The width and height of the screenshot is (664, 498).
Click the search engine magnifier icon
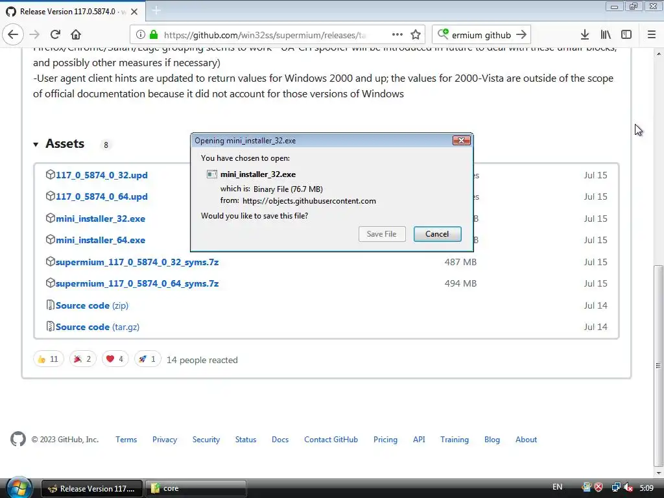tap(442, 34)
